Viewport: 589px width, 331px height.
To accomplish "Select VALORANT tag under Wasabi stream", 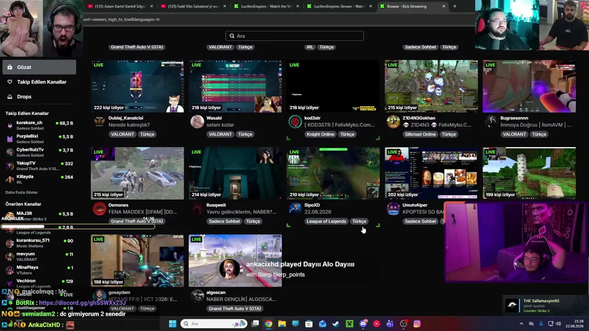I will [x=220, y=134].
